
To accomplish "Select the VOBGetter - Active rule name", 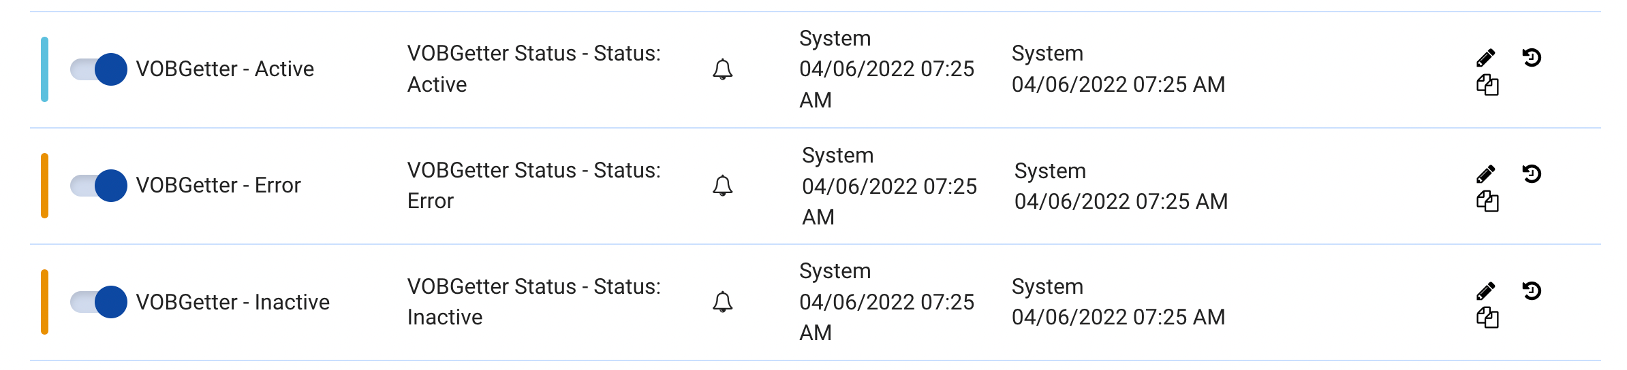I will 225,69.
